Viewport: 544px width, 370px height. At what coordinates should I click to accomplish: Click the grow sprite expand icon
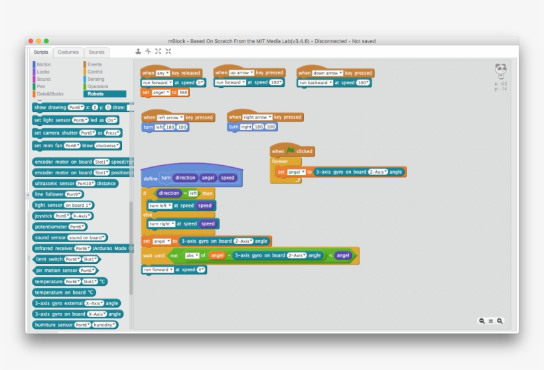(x=158, y=51)
